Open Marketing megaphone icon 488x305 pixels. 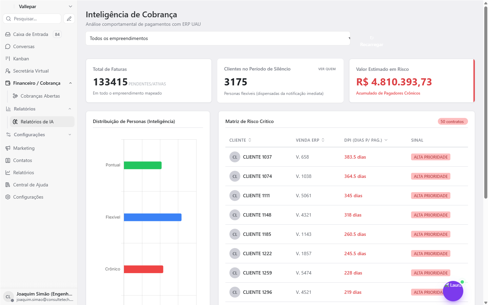click(8, 148)
